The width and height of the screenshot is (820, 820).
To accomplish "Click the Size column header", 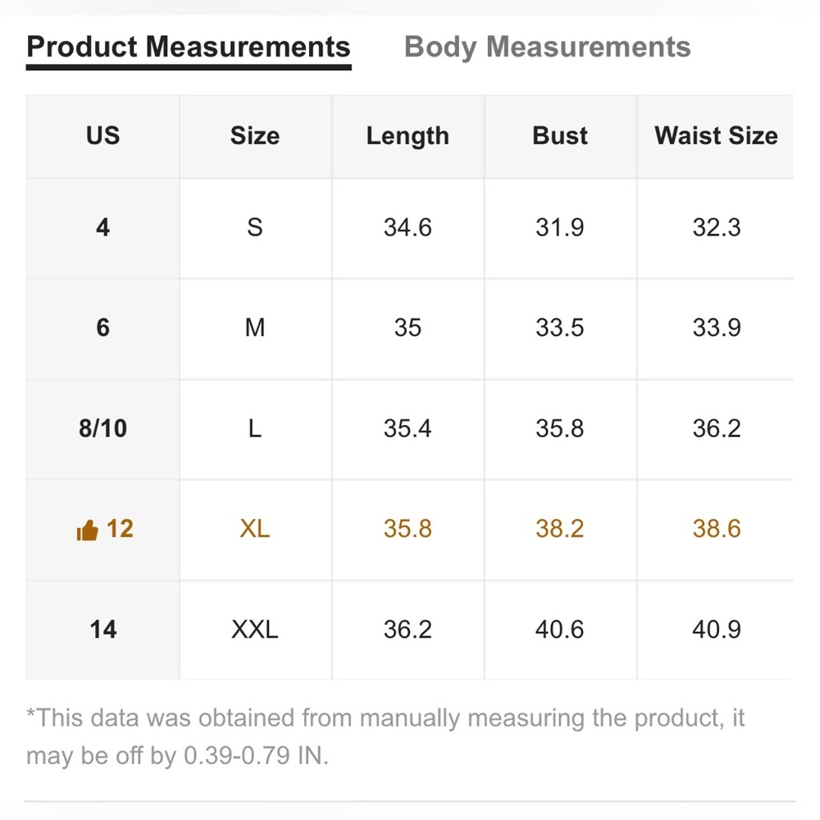I will coord(255,136).
